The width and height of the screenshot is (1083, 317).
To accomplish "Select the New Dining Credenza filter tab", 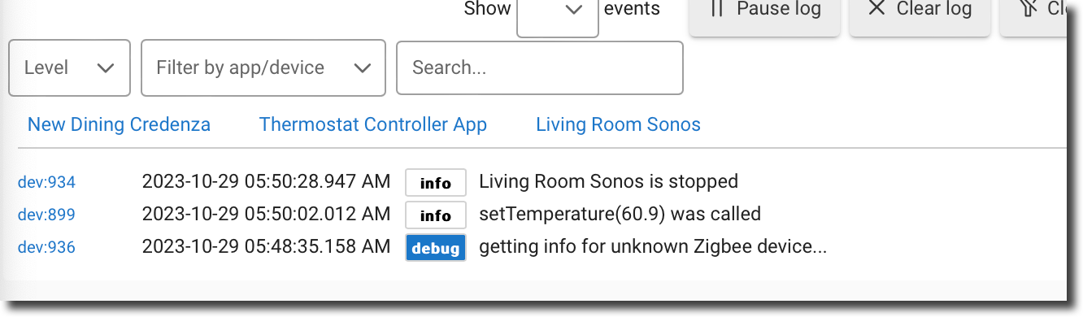I will point(119,124).
